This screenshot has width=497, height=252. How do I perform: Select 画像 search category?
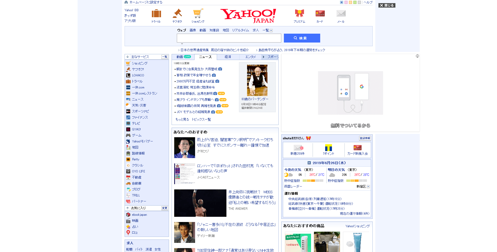coord(193,30)
